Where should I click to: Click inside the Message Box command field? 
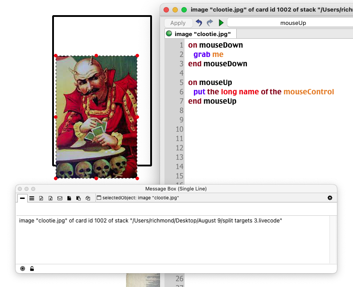(174, 209)
